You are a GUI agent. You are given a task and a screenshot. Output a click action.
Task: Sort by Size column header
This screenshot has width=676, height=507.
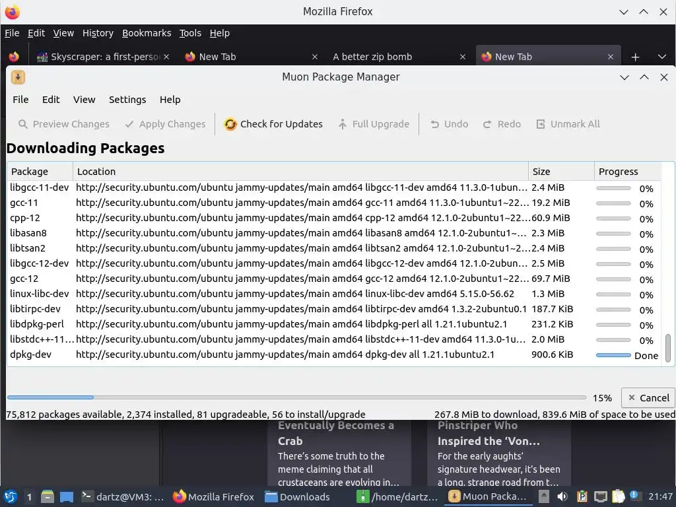561,172
